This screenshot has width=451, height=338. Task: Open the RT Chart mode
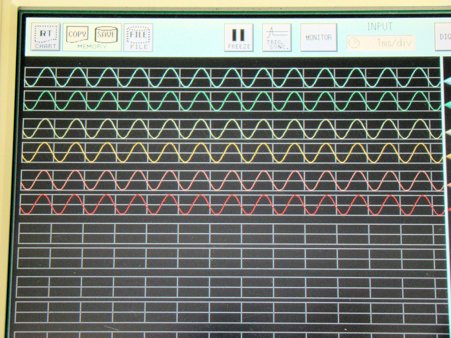pos(45,37)
